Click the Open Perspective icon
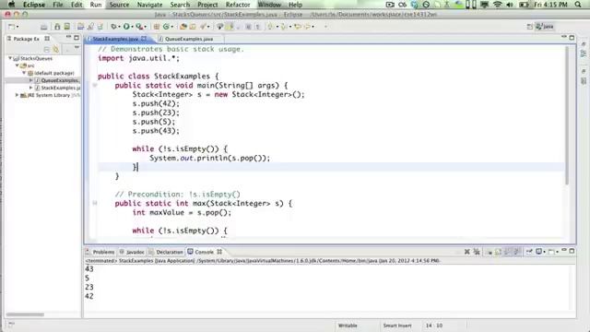 pyautogui.click(x=530, y=27)
